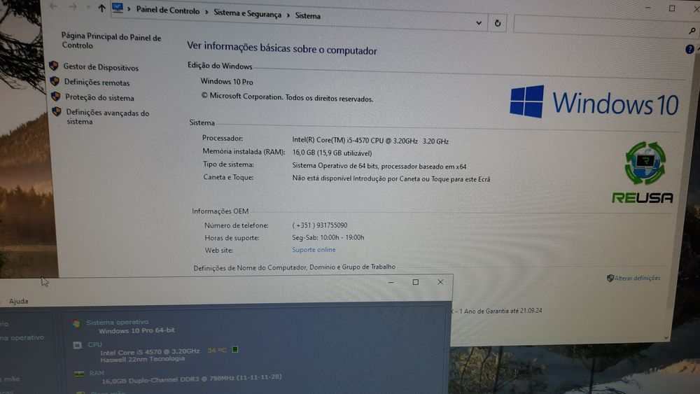Click 'Alterar definições' link
This screenshot has width=700, height=394.
[x=638, y=278]
